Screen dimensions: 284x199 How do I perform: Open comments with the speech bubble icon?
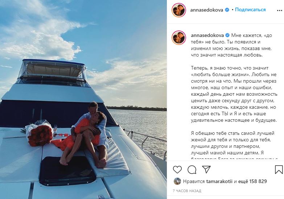pos(192,170)
